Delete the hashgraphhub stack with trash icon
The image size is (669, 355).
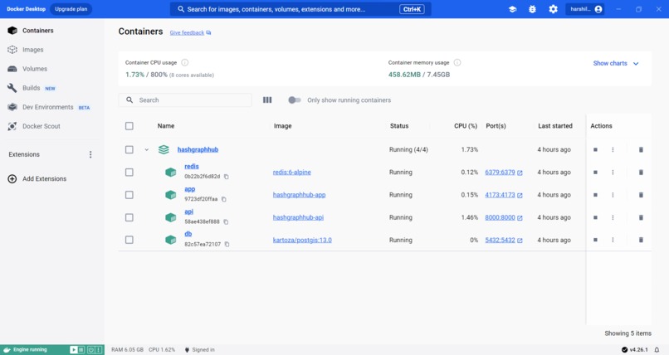[641, 149]
